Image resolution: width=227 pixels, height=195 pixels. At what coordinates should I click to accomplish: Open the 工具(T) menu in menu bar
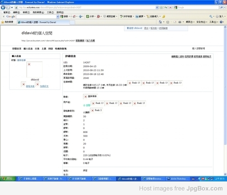click(x=50, y=12)
